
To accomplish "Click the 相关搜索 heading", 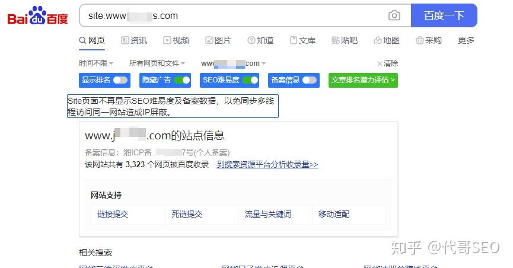I will coord(95,253).
